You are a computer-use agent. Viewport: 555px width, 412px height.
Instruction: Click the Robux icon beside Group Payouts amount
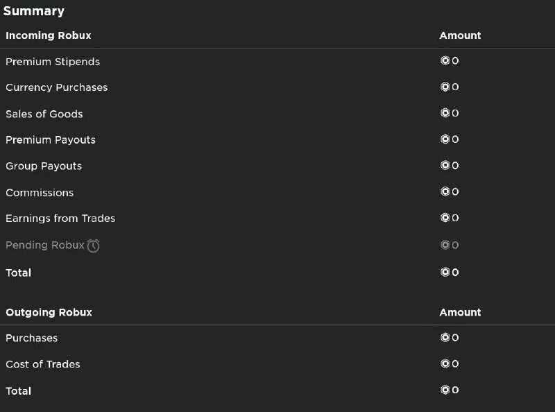pos(445,166)
